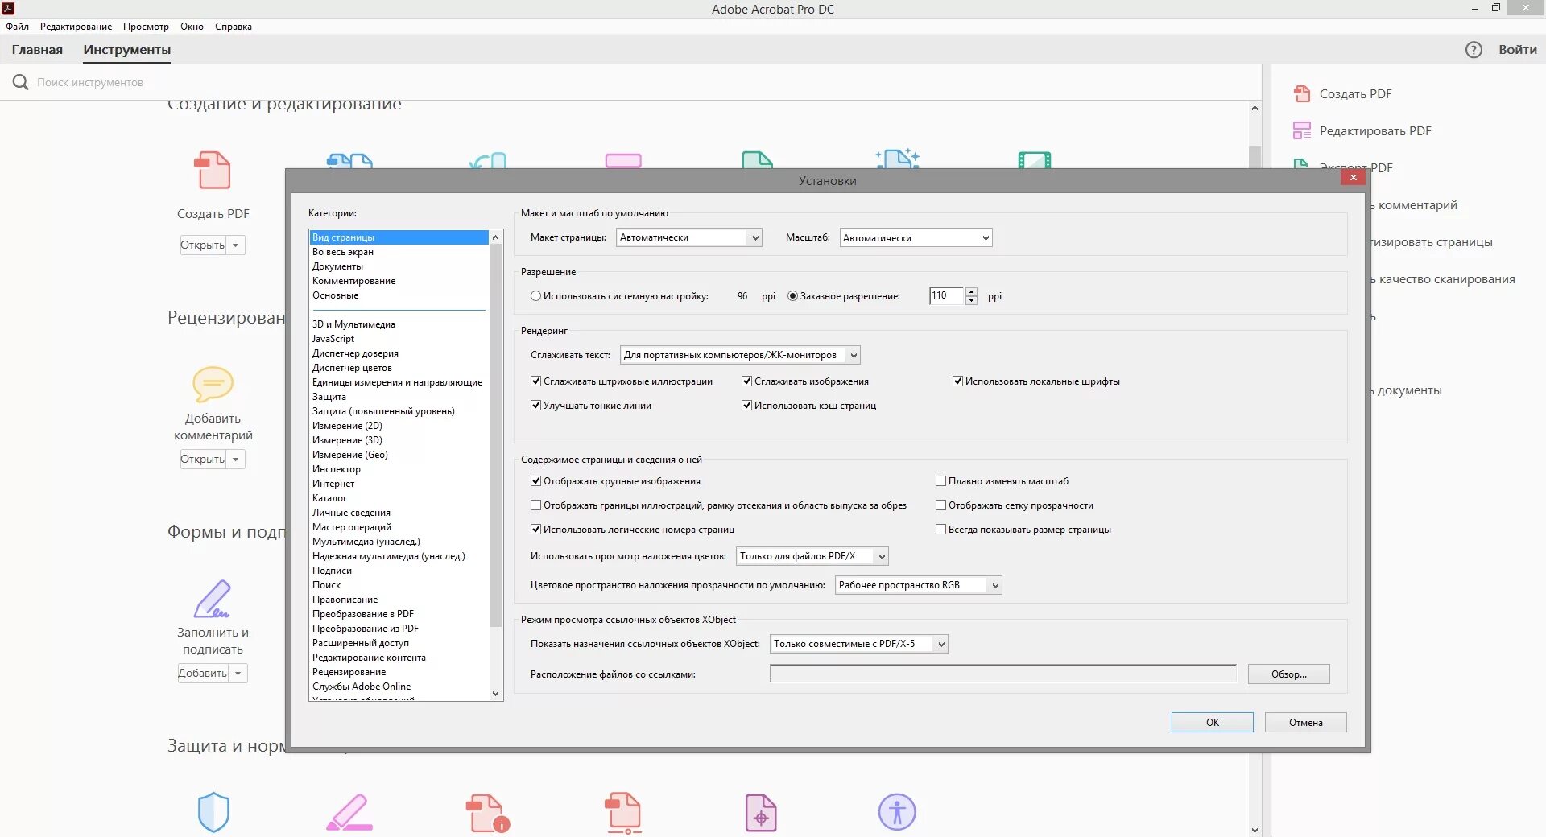The width and height of the screenshot is (1546, 837).
Task: Uncheck Отображать крупные изображения
Action: [535, 481]
